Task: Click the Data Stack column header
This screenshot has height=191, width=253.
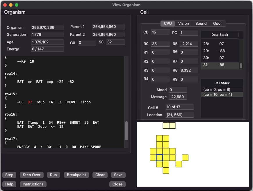Action: click(220, 35)
